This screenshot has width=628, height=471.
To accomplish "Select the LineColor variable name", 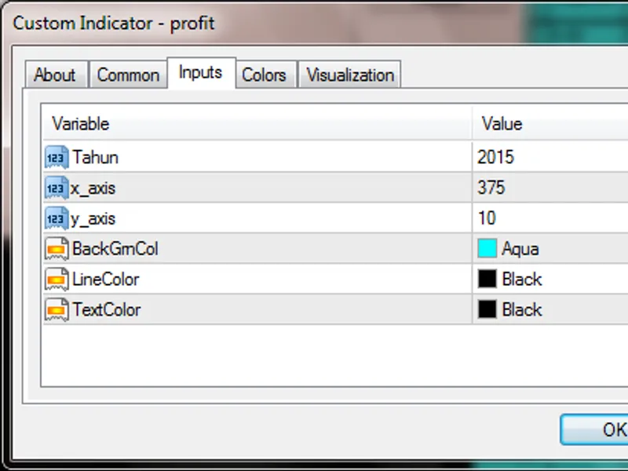I will pos(106,279).
